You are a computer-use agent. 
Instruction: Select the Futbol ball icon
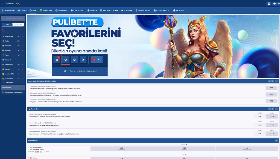tap(3, 41)
